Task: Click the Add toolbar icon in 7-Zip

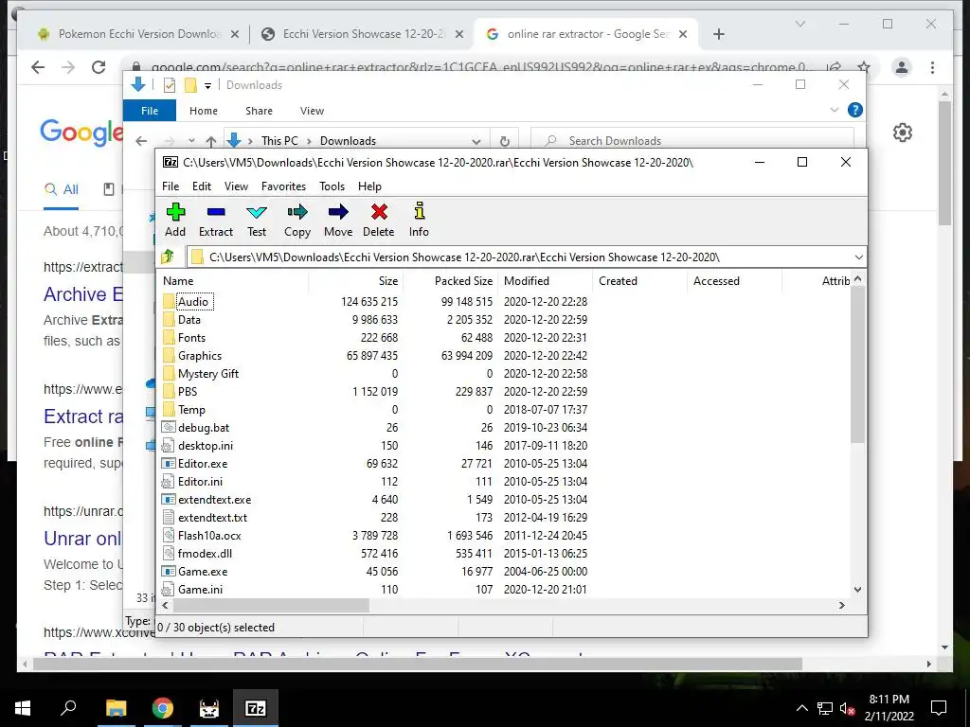Action: (175, 212)
